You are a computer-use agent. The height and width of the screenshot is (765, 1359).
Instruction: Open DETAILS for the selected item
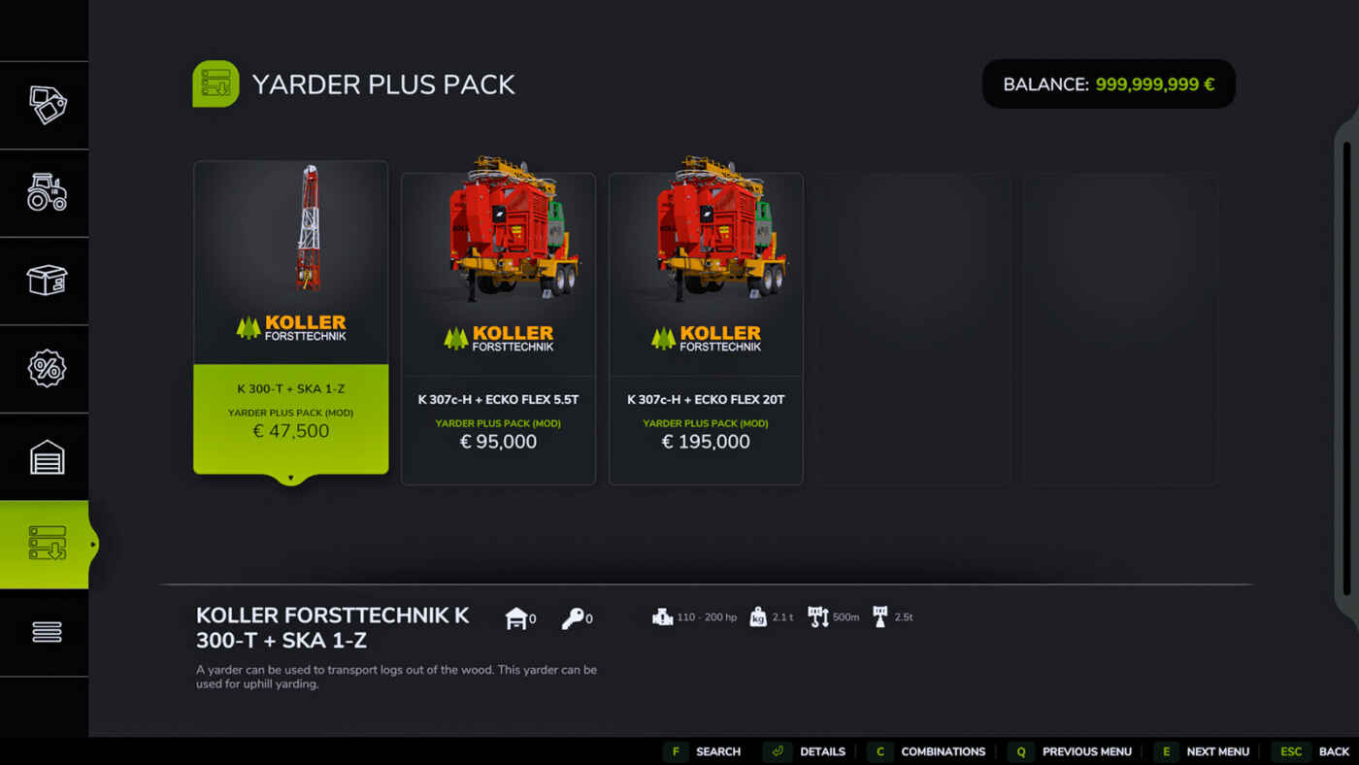805,751
